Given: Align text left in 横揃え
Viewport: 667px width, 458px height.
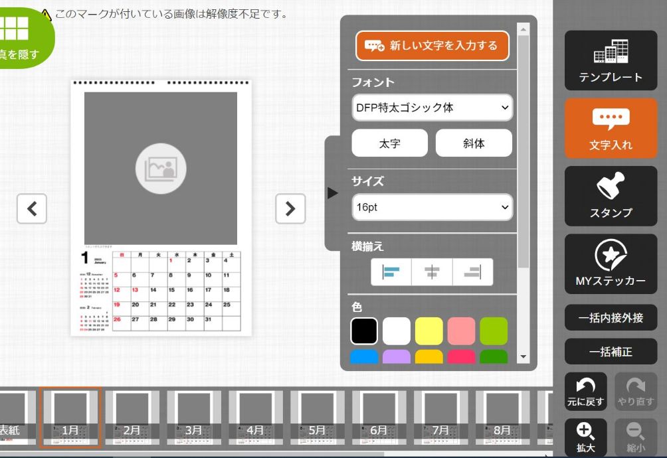Looking at the screenshot, I should [391, 272].
